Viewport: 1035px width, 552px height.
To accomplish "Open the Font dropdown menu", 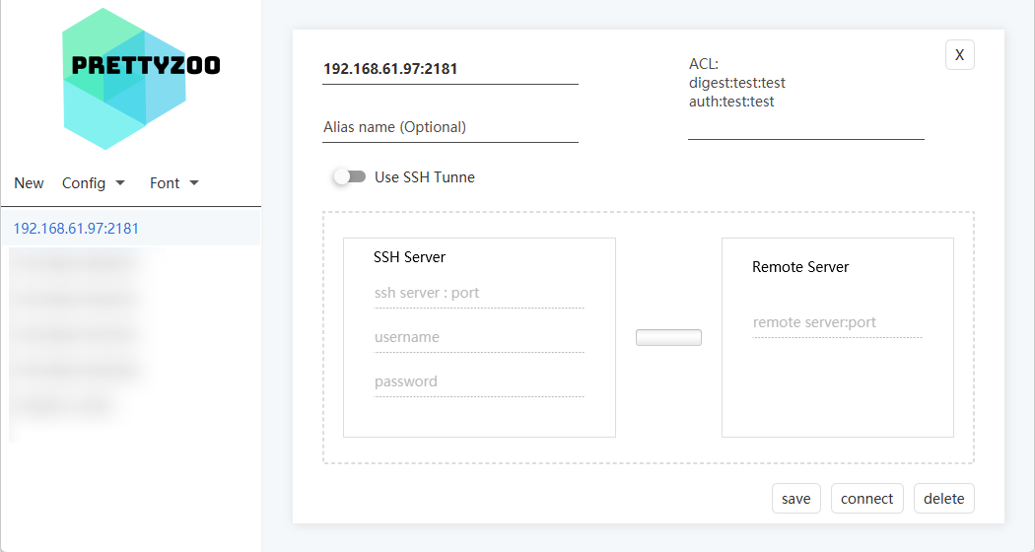I will coord(174,183).
